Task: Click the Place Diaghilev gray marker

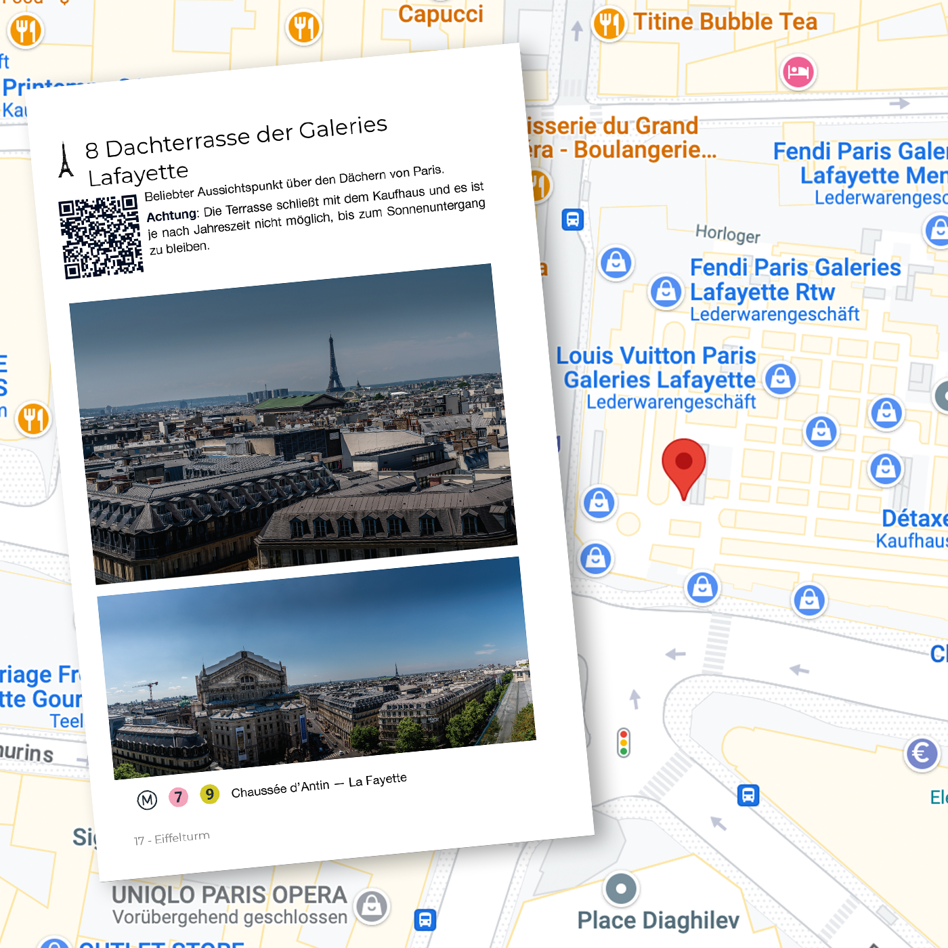Action: pos(621,888)
